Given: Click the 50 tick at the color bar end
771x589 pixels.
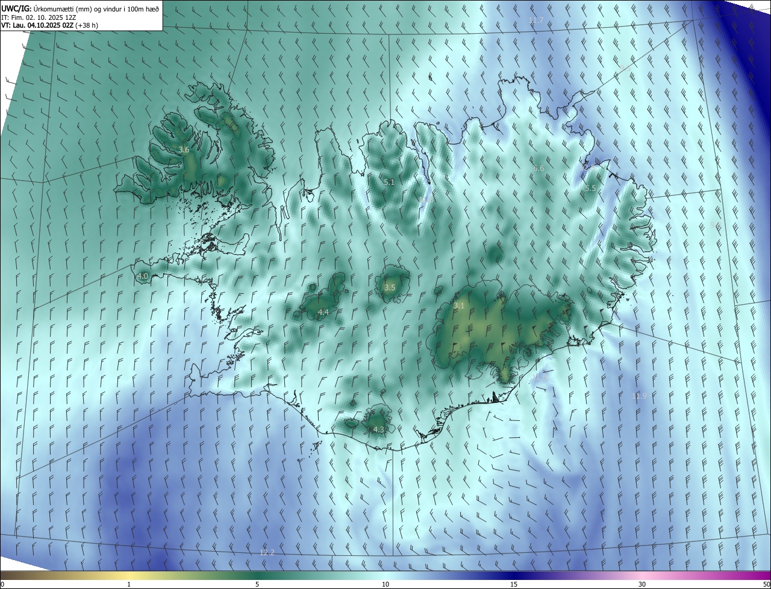Looking at the screenshot, I should [x=766, y=584].
